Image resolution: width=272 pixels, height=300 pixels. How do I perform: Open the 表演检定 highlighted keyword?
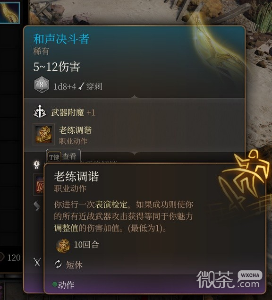pos(111,205)
